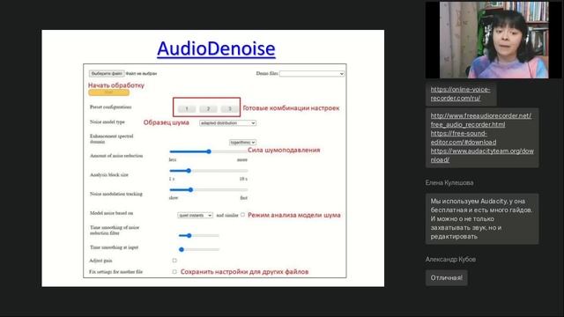Click chat message about Audacity
The height and width of the screenshot is (317, 564).
click(482, 219)
